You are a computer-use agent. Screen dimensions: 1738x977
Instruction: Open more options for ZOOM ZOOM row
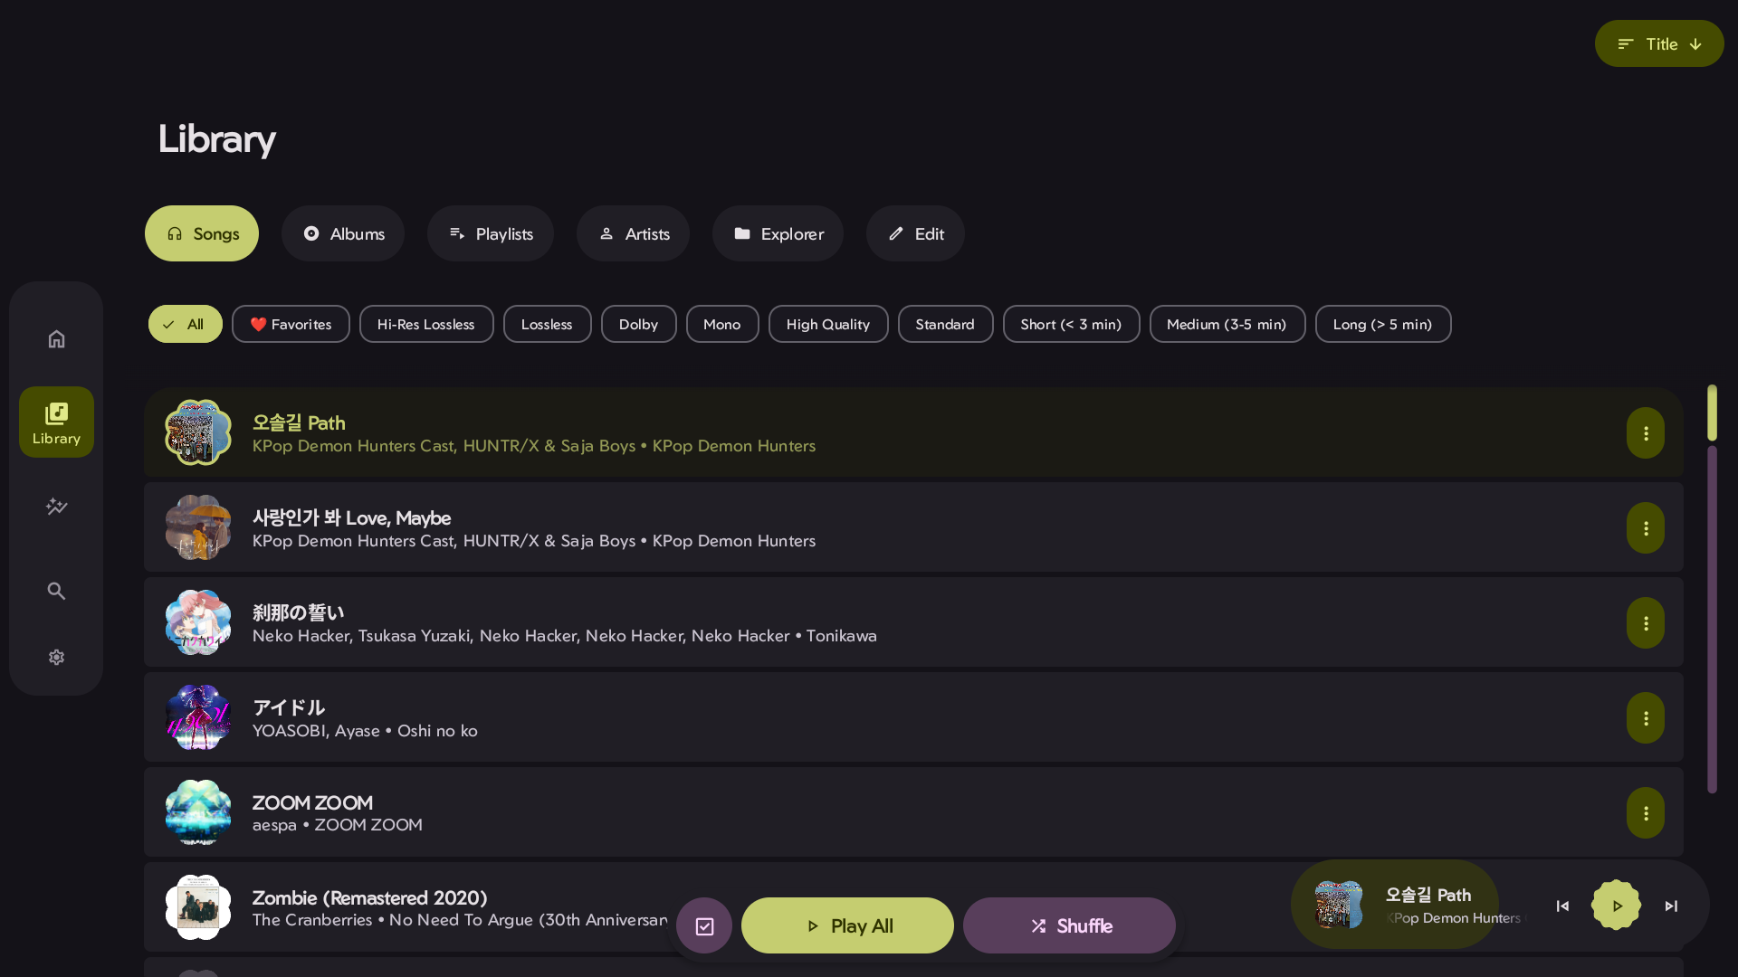pyautogui.click(x=1646, y=813)
